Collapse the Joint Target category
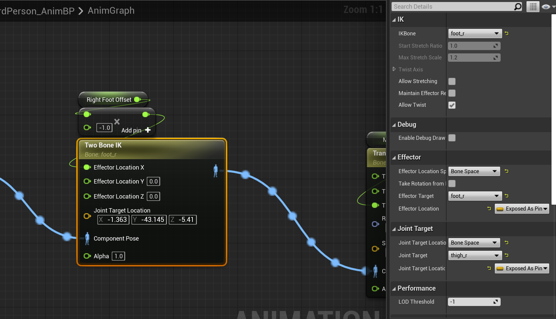This screenshot has width=556, height=319. click(394, 229)
